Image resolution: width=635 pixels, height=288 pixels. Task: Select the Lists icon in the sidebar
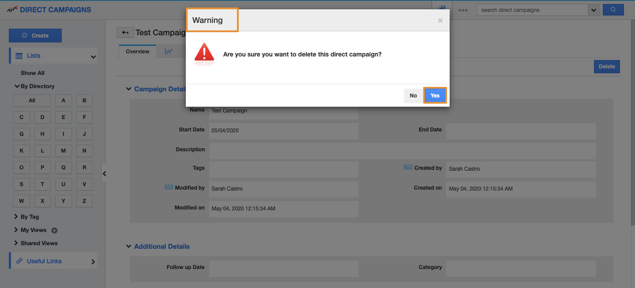point(19,56)
